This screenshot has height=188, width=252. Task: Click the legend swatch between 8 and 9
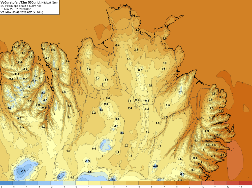(x=182, y=183)
